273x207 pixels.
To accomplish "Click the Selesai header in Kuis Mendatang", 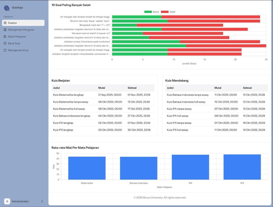I will [247, 88].
